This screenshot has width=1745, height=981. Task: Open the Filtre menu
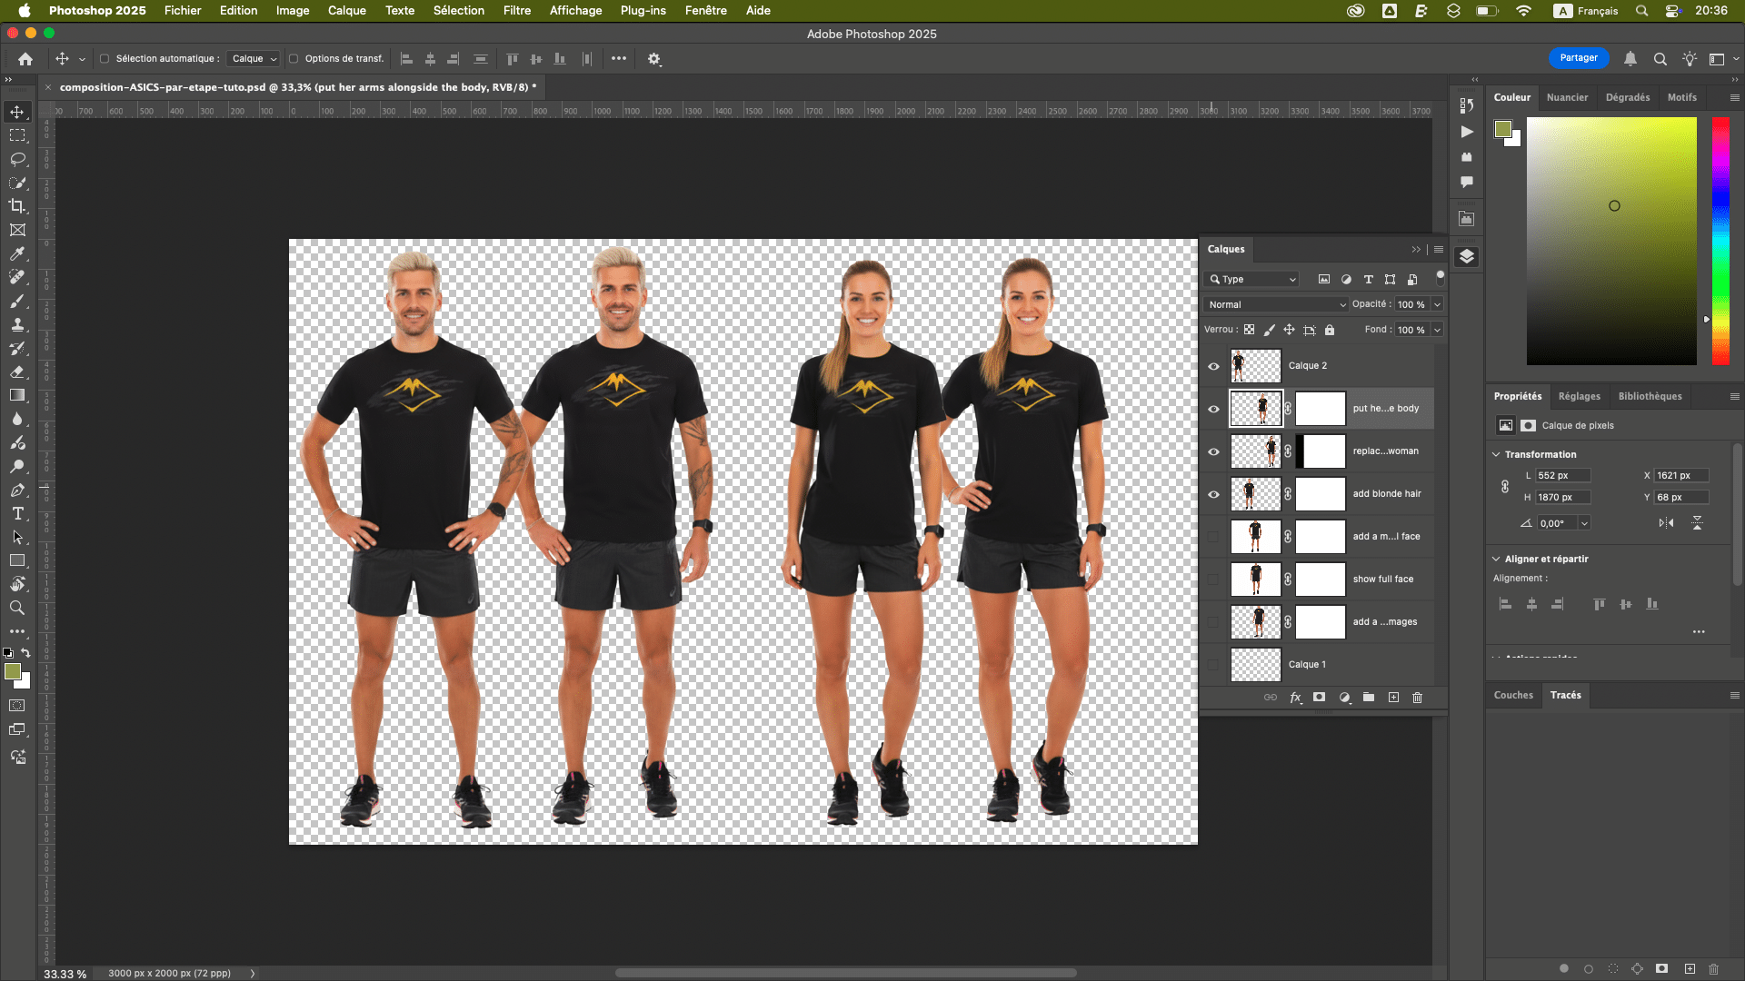coord(516,11)
